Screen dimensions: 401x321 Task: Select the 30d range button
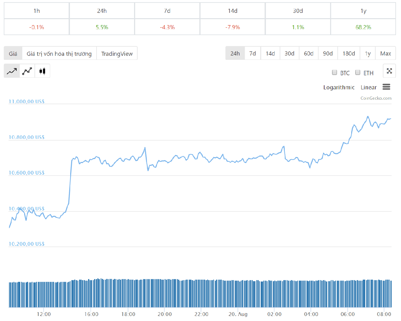(289, 53)
